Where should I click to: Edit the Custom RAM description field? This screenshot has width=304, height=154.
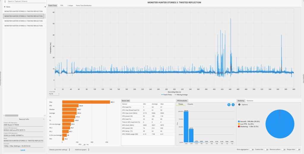[x=23, y=135]
